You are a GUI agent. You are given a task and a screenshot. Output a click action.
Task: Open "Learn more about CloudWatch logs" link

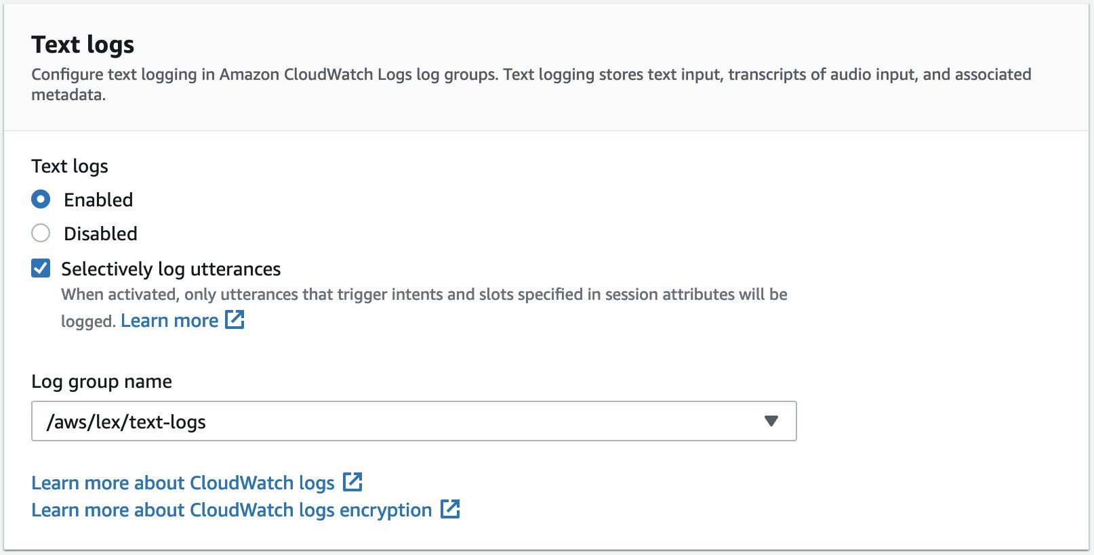[183, 483]
